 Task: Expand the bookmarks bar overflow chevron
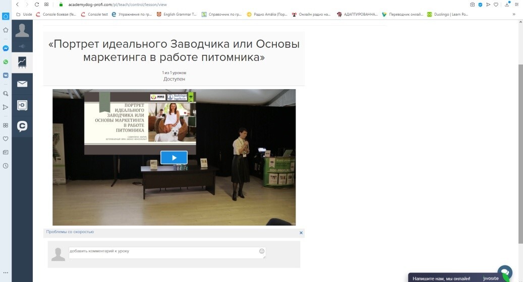click(x=513, y=14)
